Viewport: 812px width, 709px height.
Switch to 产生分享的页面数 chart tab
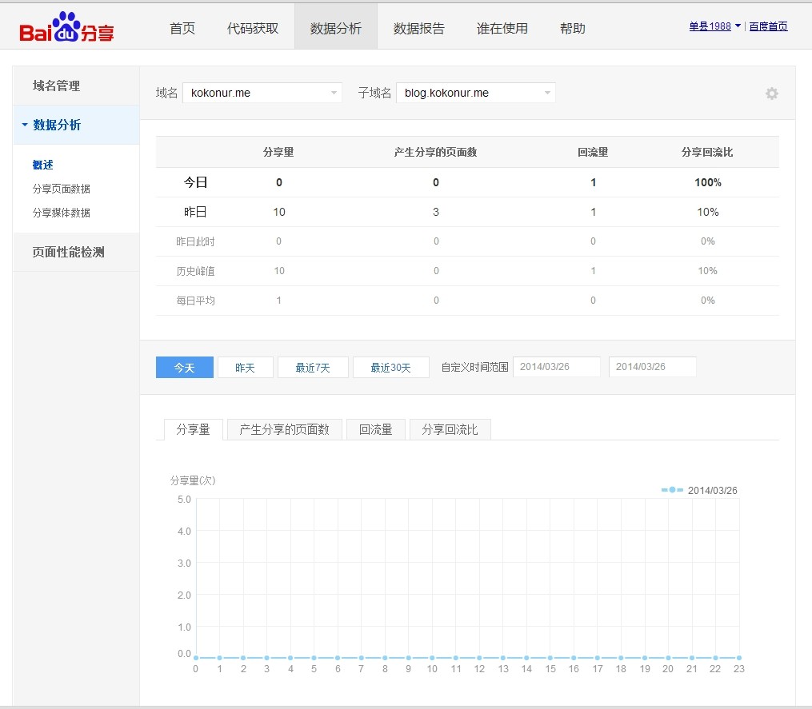click(x=284, y=429)
